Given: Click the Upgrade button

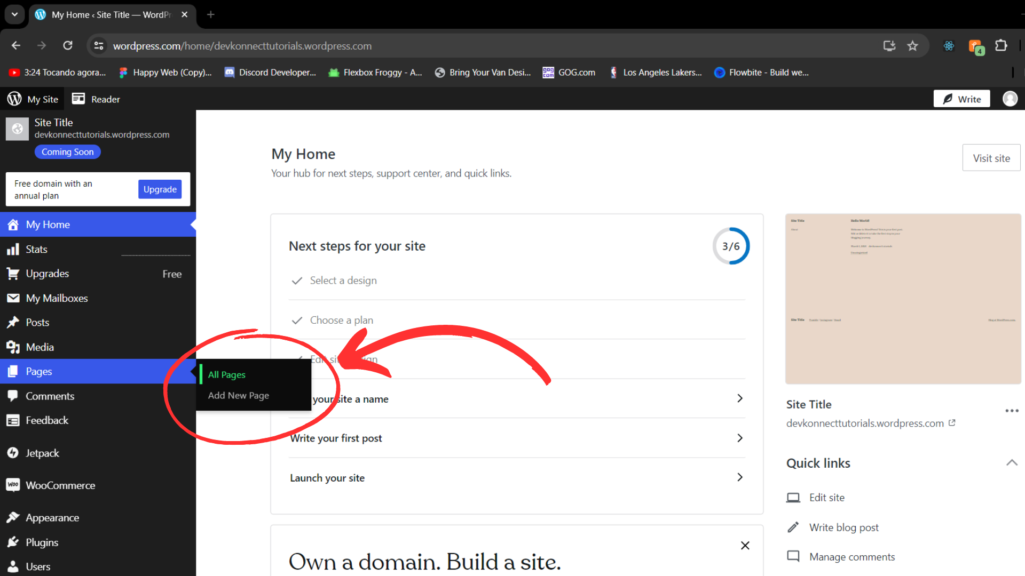Looking at the screenshot, I should tap(160, 189).
